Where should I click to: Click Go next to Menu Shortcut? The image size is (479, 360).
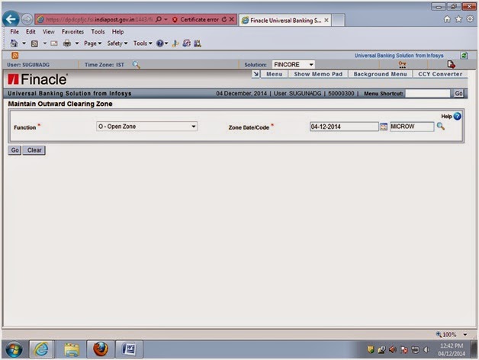pos(458,94)
